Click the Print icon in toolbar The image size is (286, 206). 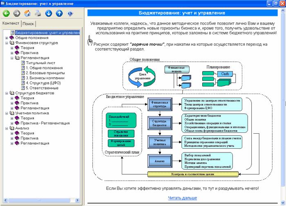tap(38, 13)
